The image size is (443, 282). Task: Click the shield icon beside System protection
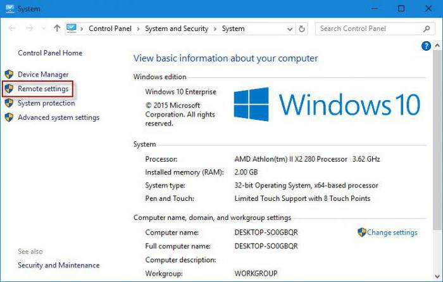point(9,103)
